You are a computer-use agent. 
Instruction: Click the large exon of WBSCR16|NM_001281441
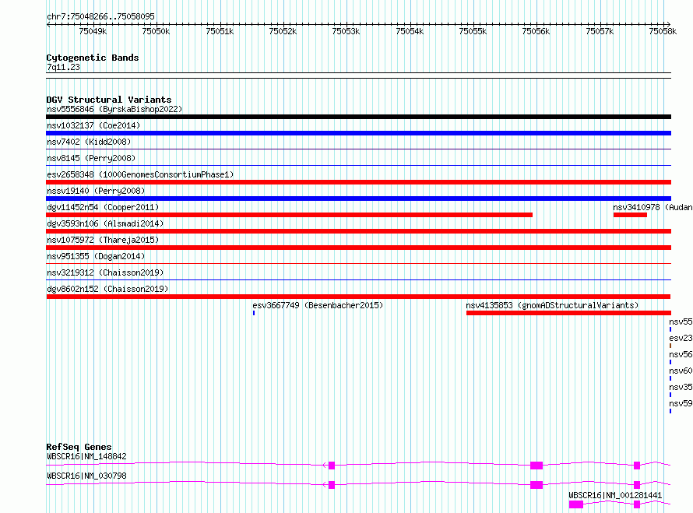pyautogui.click(x=576, y=504)
